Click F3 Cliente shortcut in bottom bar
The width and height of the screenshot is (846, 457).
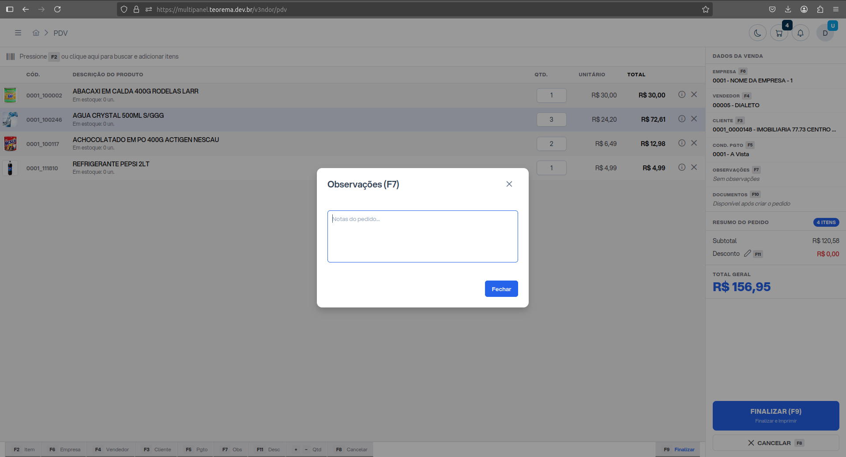157,450
